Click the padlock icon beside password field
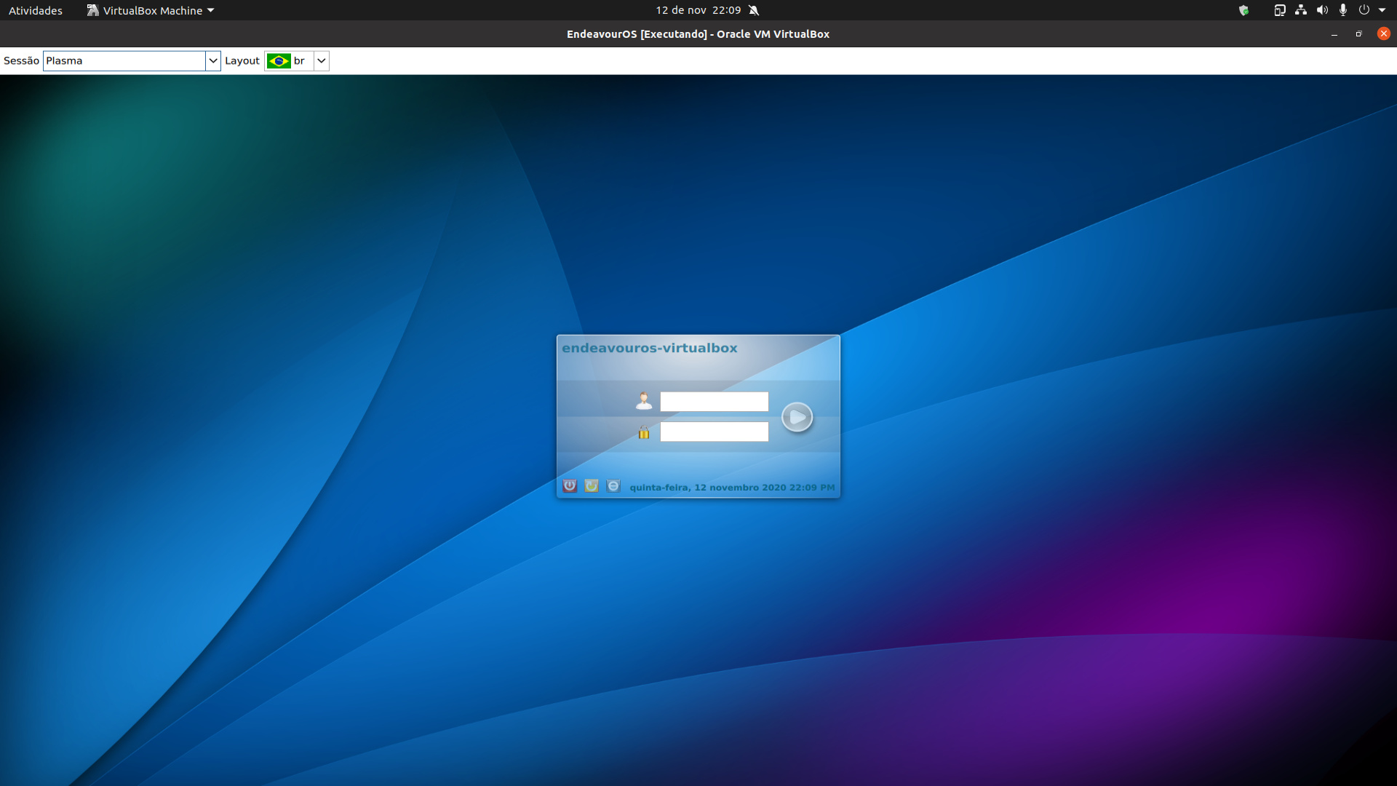 (644, 432)
